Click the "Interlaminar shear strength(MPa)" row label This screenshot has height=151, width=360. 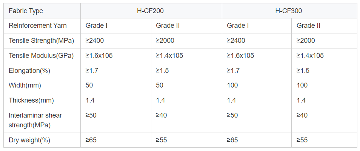[x=35, y=120]
